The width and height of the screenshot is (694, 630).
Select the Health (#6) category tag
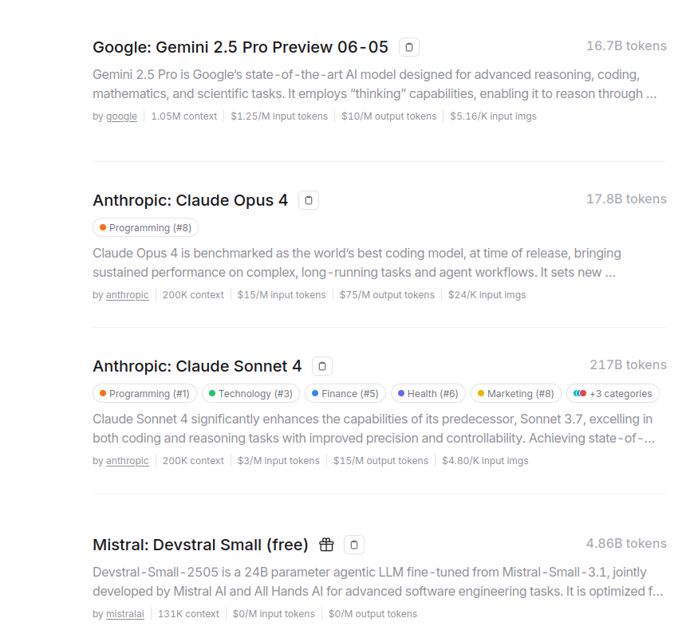(x=428, y=394)
